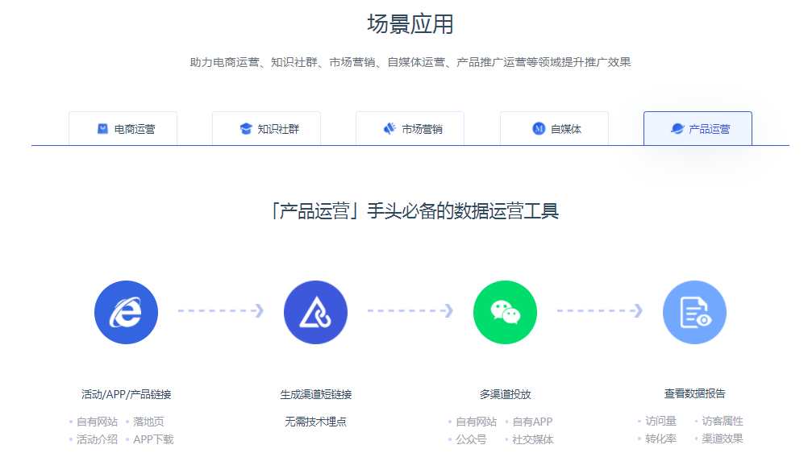
Task: Click the 「产品运营」手头必备的数据运营工具 heading
Action: [414, 210]
